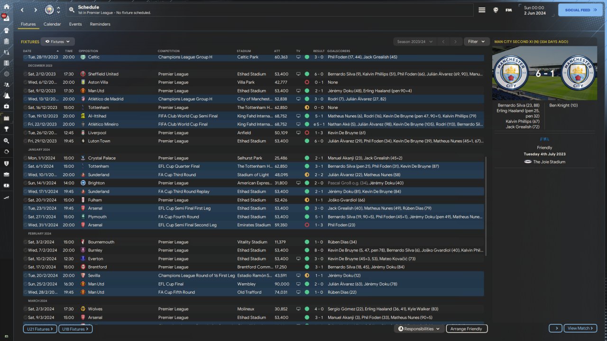Switch to the Reminders tab
607x341 pixels.
[x=100, y=24]
